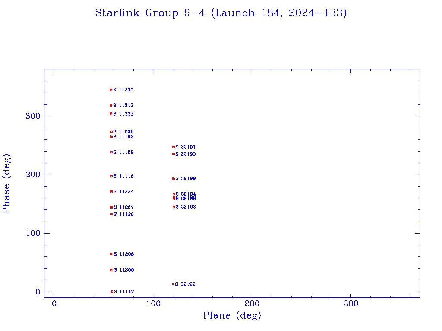Select the satellite label S 32191

[x=185, y=147]
